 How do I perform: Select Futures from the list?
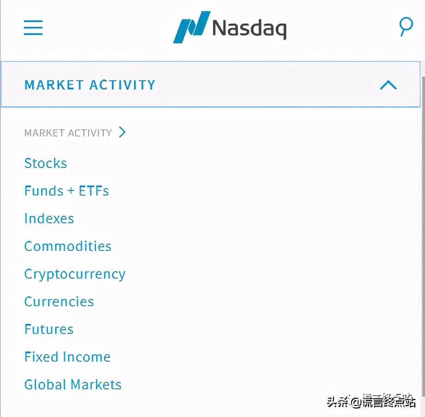49,329
